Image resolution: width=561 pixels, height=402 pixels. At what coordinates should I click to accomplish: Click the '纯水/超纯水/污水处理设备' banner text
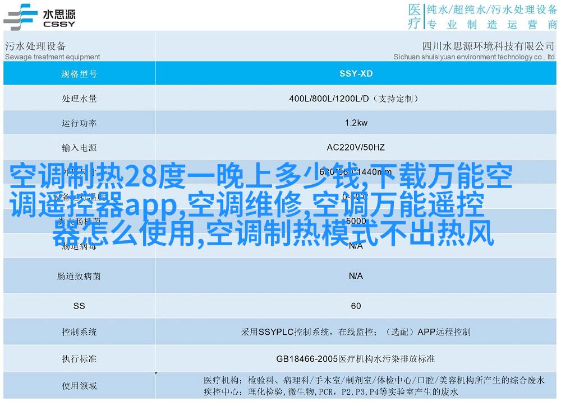(492, 10)
